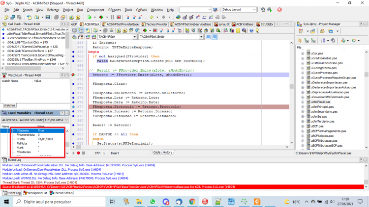
Task: Toggle a breakpoint on line 383 gutter
Action: (x=73, y=134)
